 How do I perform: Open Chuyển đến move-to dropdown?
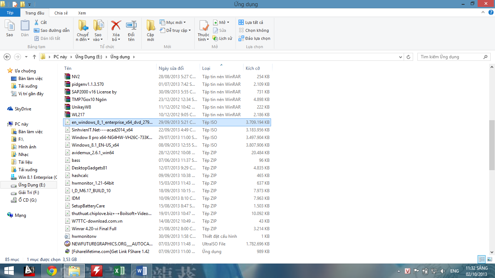point(83,37)
